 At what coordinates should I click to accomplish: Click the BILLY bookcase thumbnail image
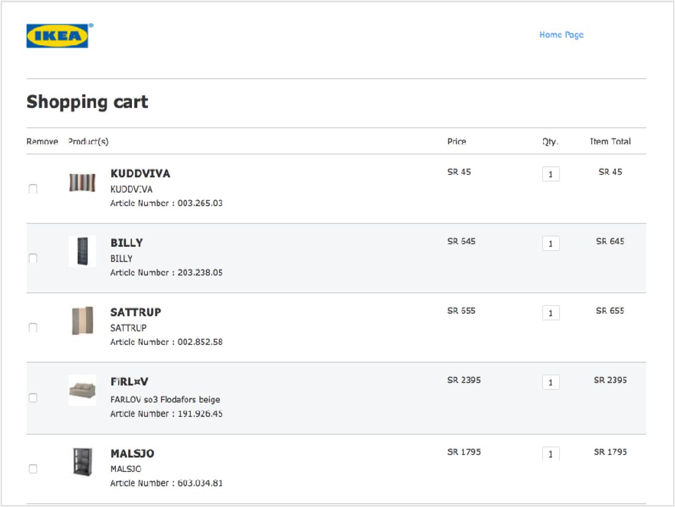82,251
